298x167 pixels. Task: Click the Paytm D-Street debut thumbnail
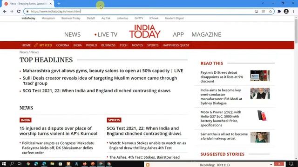[260, 76]
